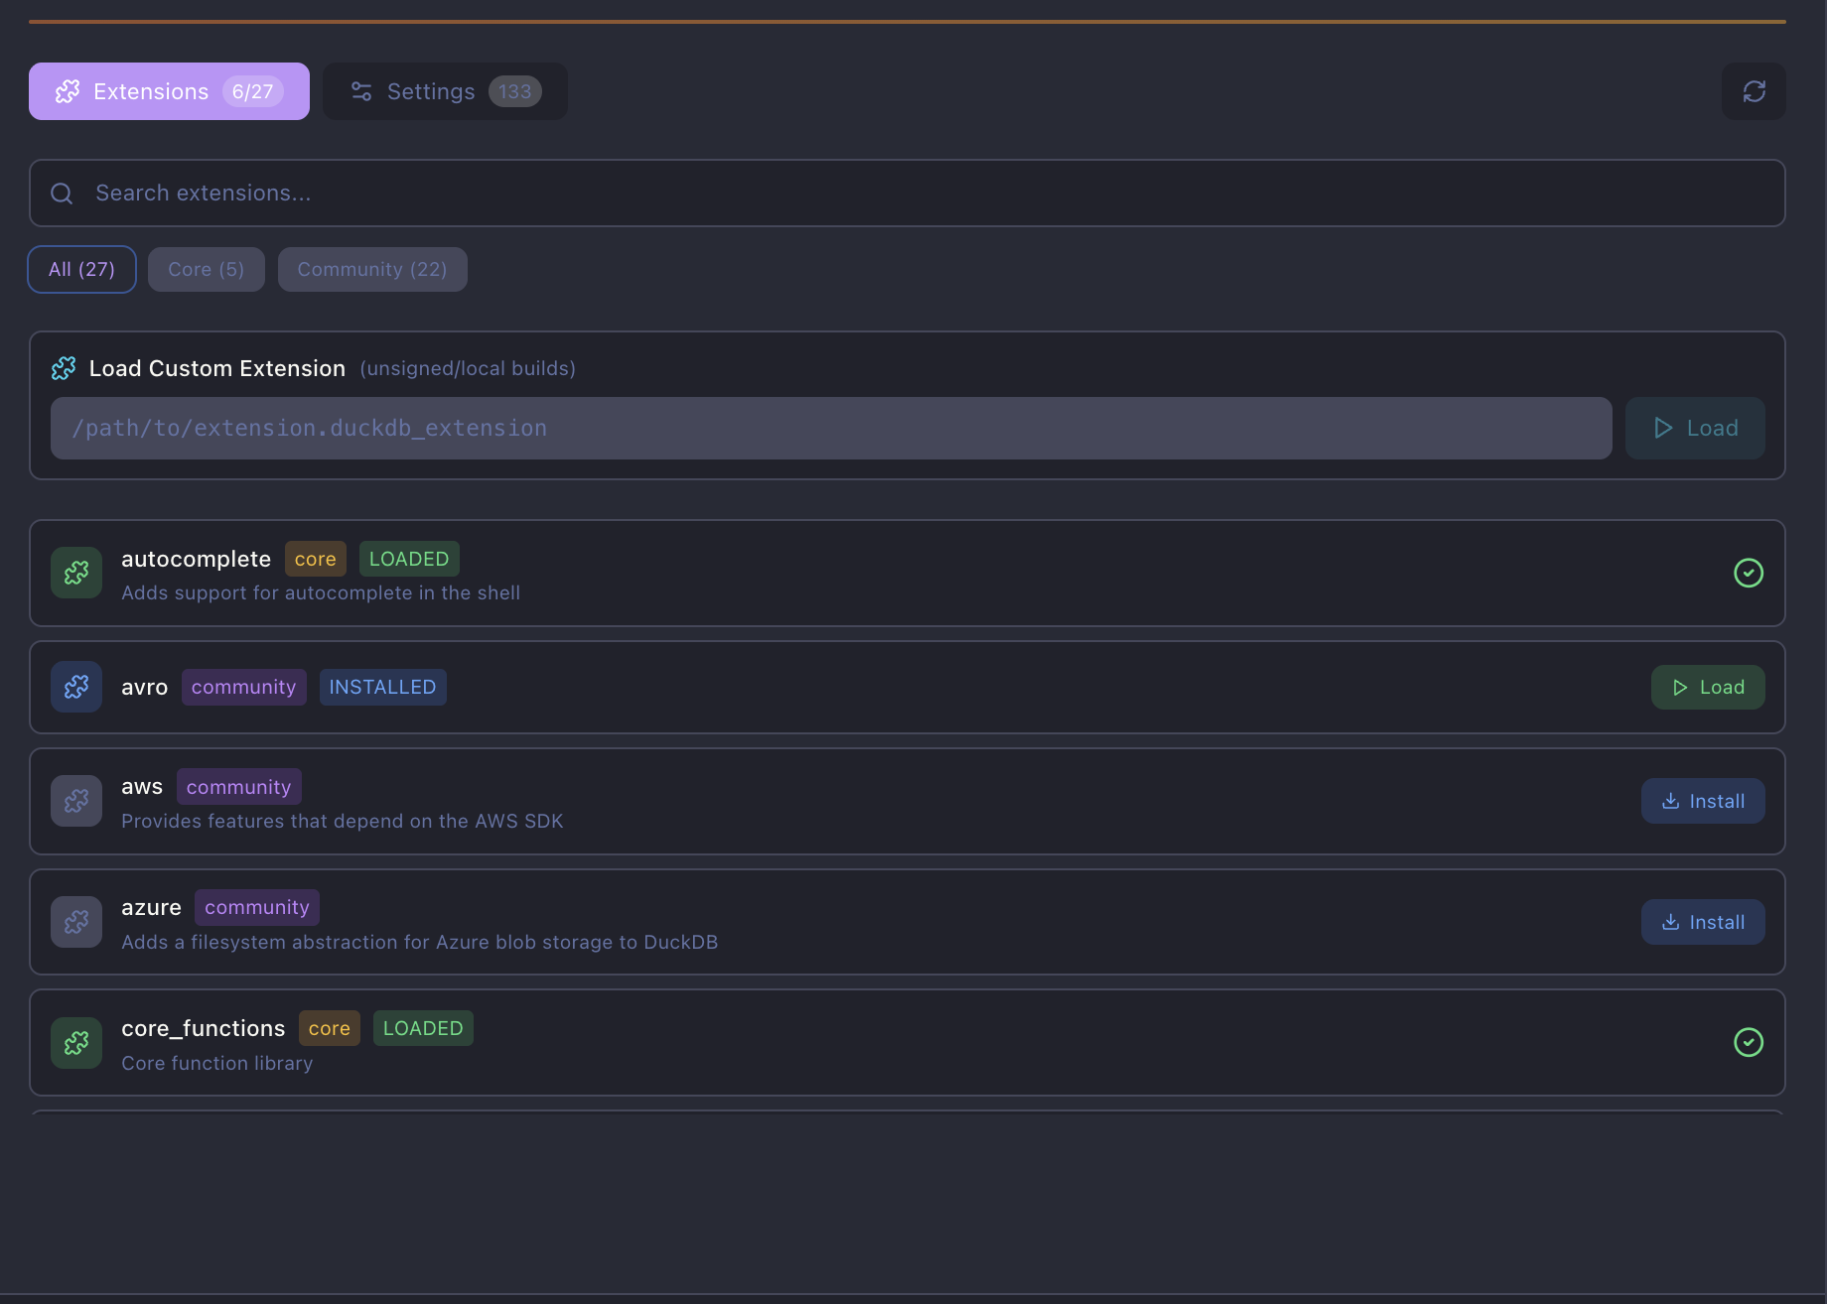Click the INSTALLED badge on avro

point(381,686)
